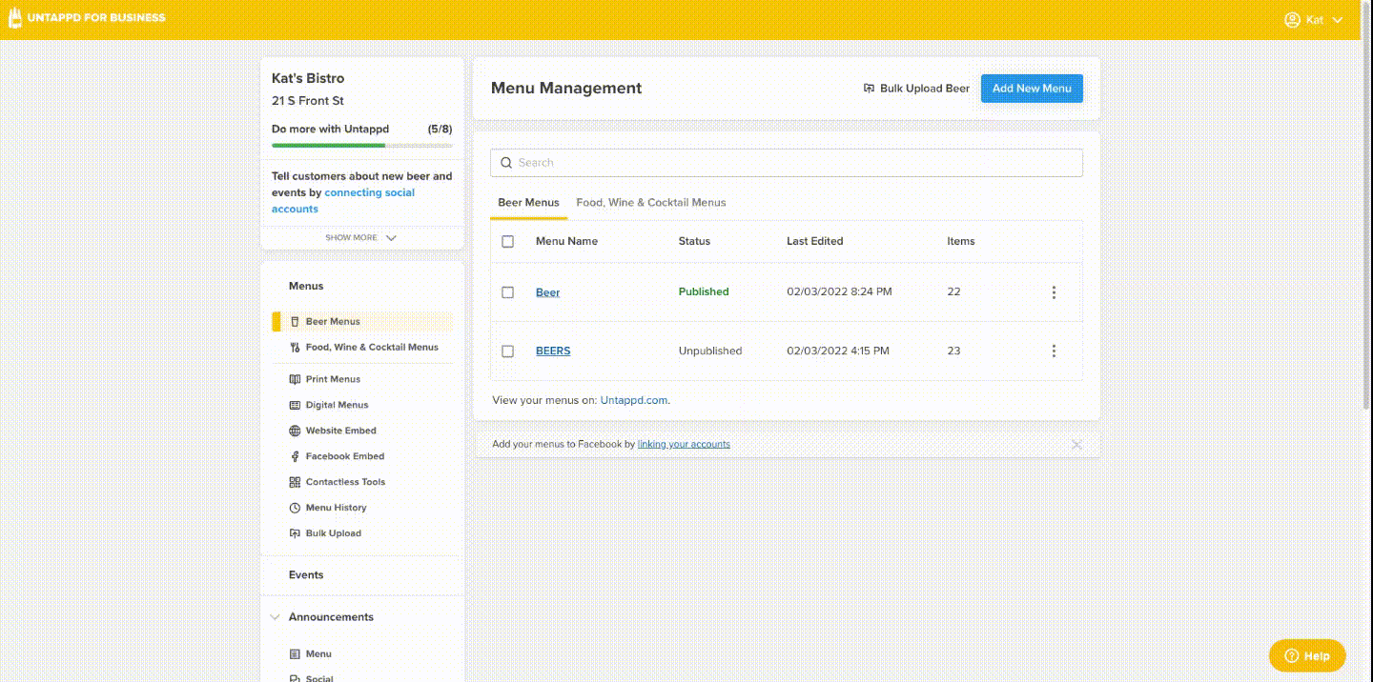Click the connecting social accounts link
The width and height of the screenshot is (1373, 682).
click(x=343, y=201)
